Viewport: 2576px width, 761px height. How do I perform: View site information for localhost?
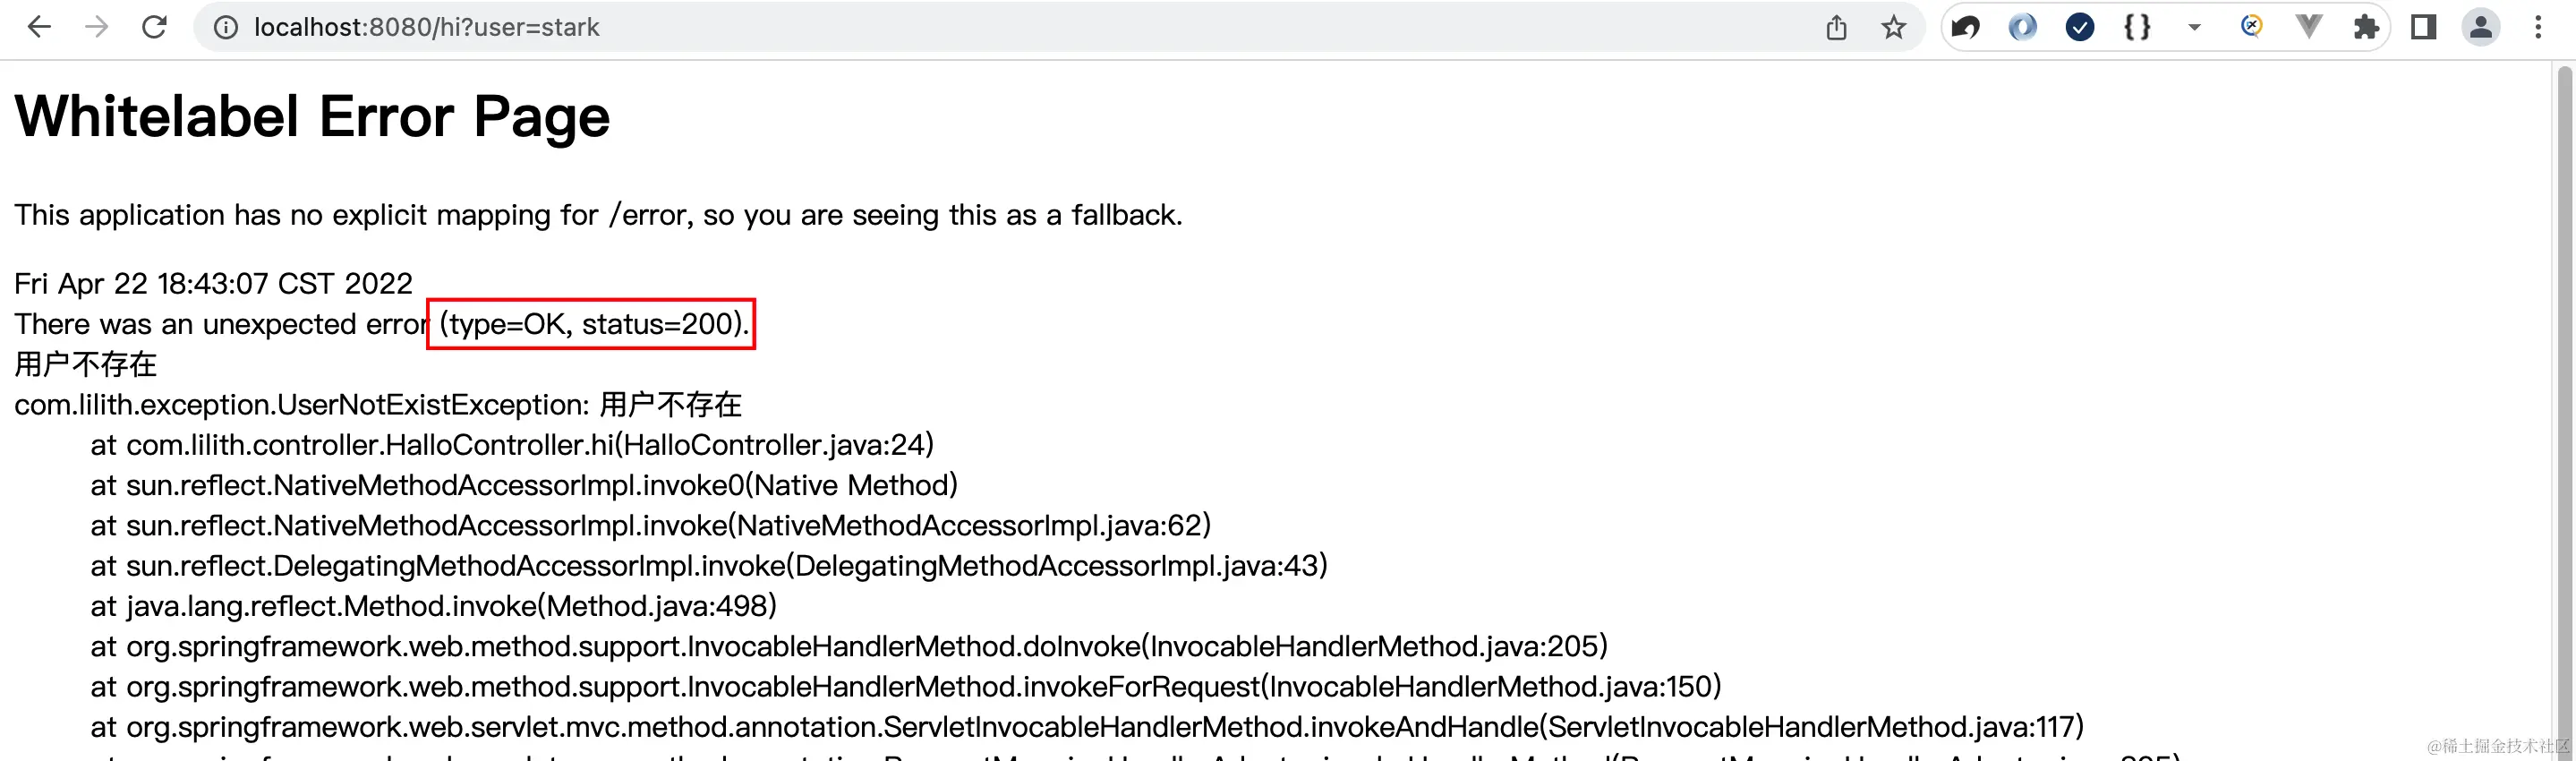227,27
